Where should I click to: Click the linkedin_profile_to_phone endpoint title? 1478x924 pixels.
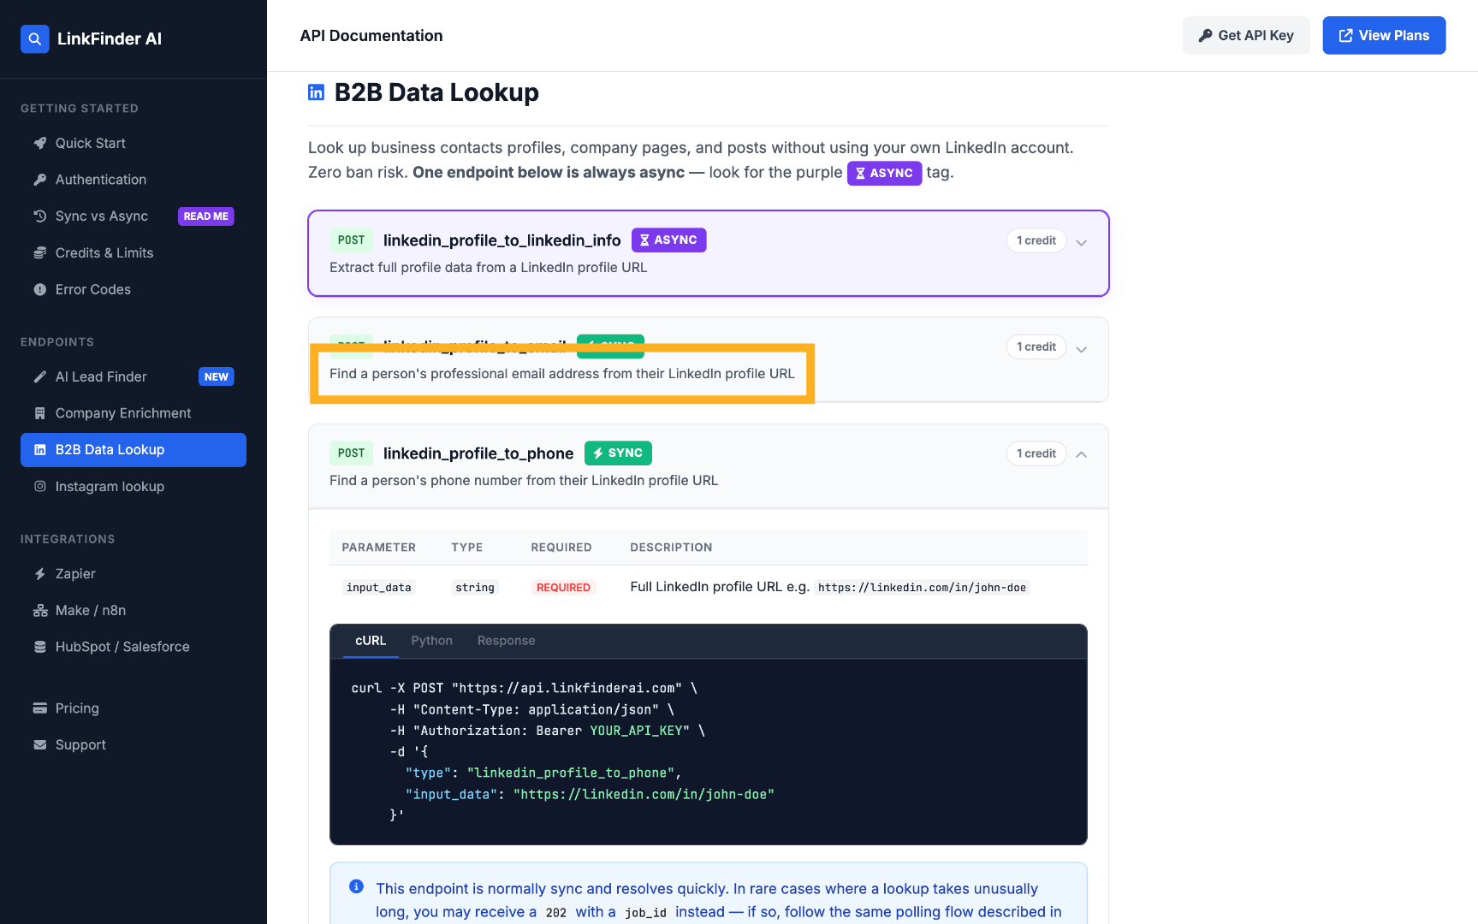pyautogui.click(x=478, y=453)
